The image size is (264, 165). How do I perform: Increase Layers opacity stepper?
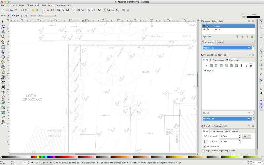[x=253, y=47]
